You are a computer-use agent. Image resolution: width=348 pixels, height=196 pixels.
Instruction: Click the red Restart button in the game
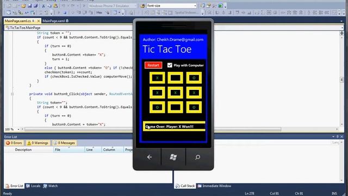[153, 65]
